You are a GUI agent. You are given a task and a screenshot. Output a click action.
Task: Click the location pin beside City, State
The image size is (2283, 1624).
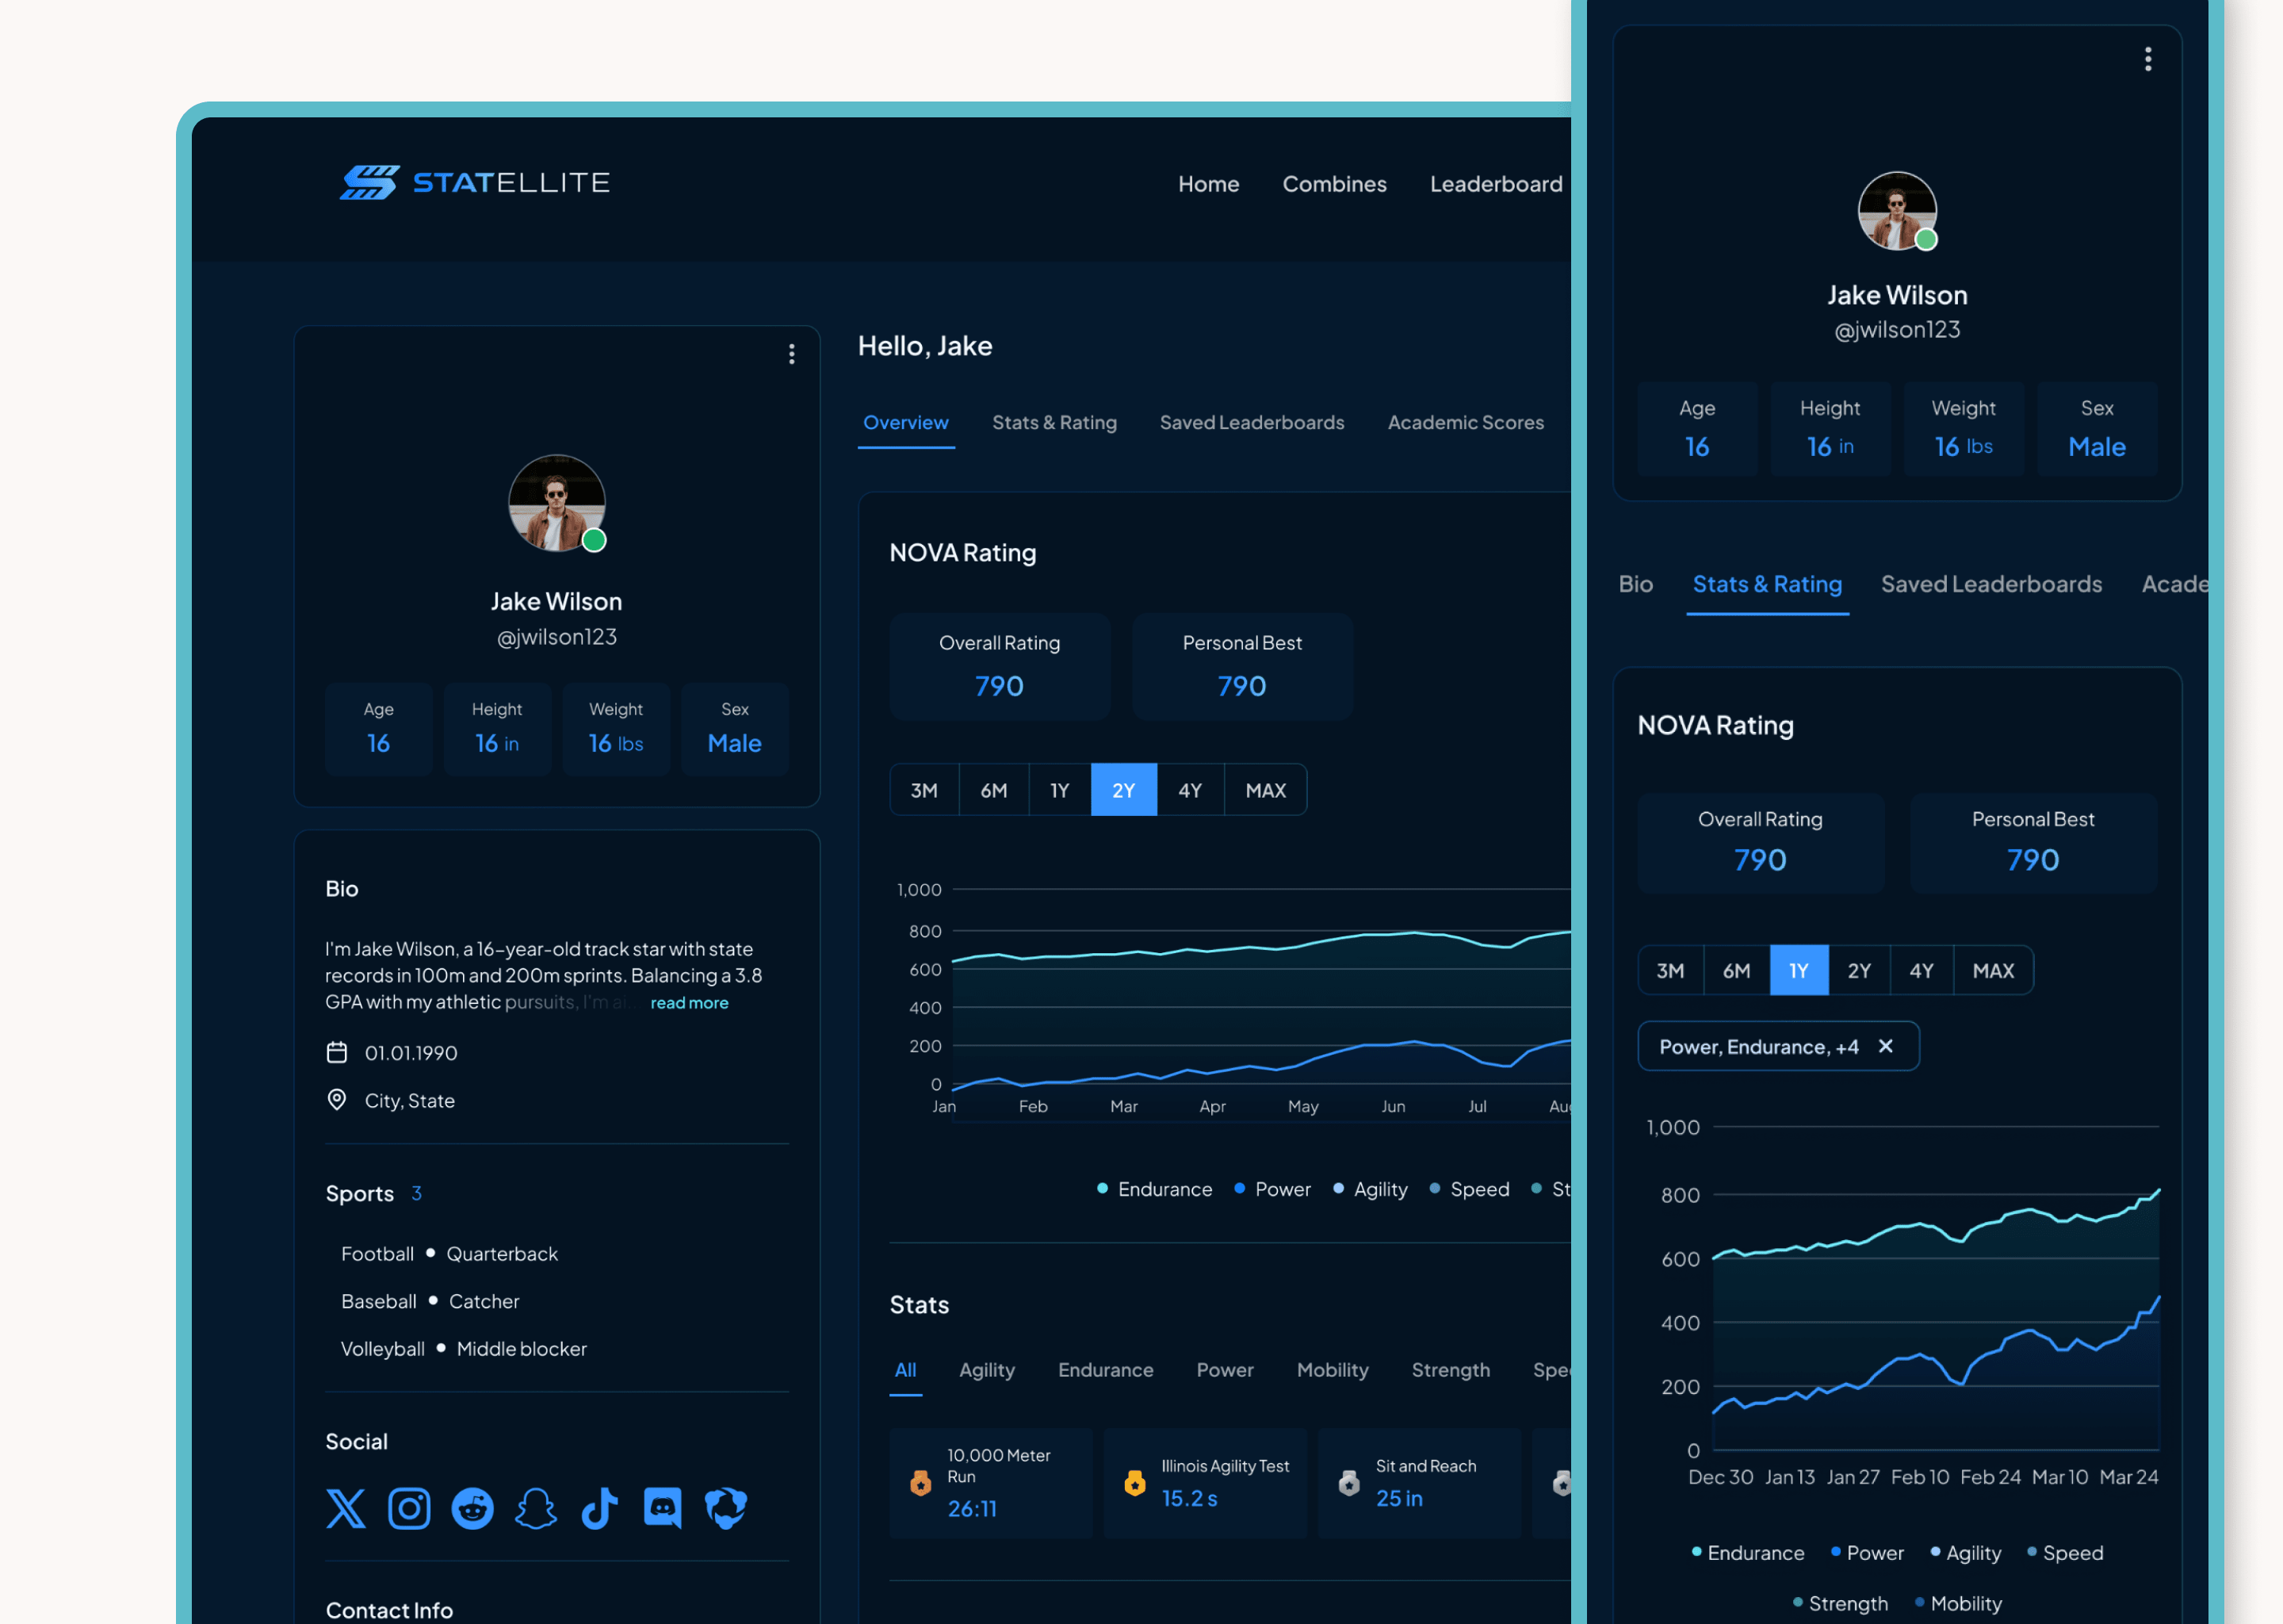click(x=337, y=1100)
